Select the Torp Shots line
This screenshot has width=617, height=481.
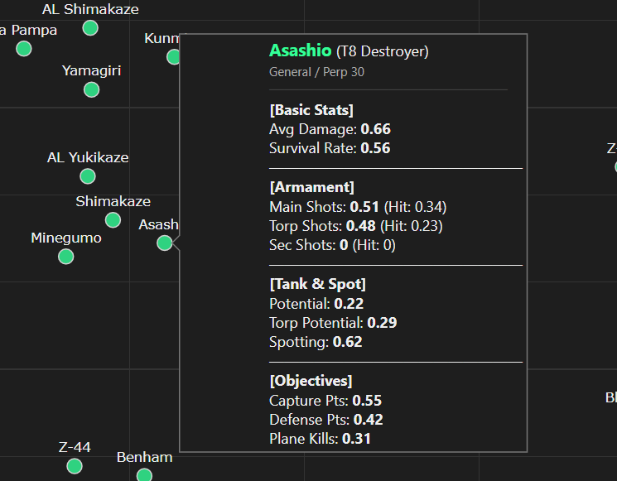(355, 225)
